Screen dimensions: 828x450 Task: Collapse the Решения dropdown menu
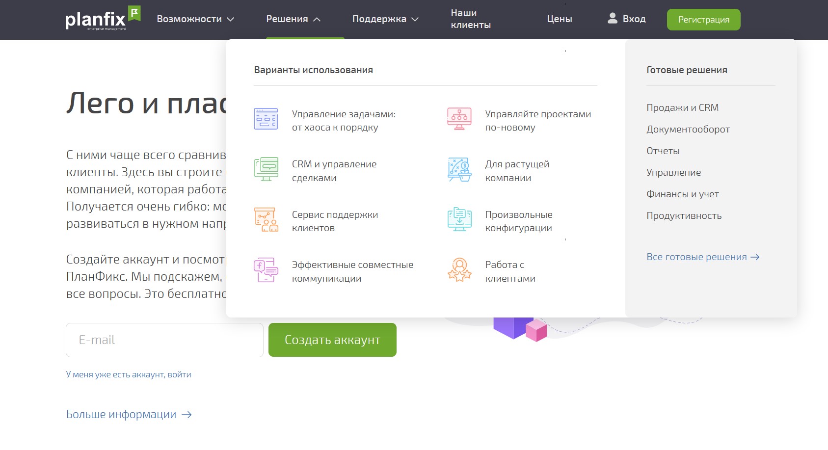point(293,19)
